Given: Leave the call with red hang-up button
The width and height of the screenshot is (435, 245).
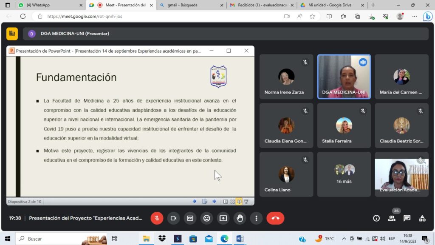Looking at the screenshot, I should [275, 218].
